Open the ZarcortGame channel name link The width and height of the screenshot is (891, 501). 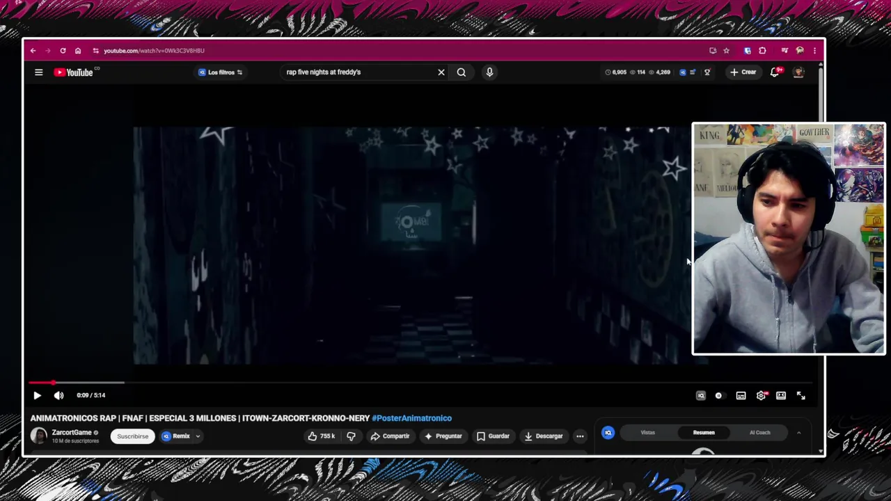point(72,433)
